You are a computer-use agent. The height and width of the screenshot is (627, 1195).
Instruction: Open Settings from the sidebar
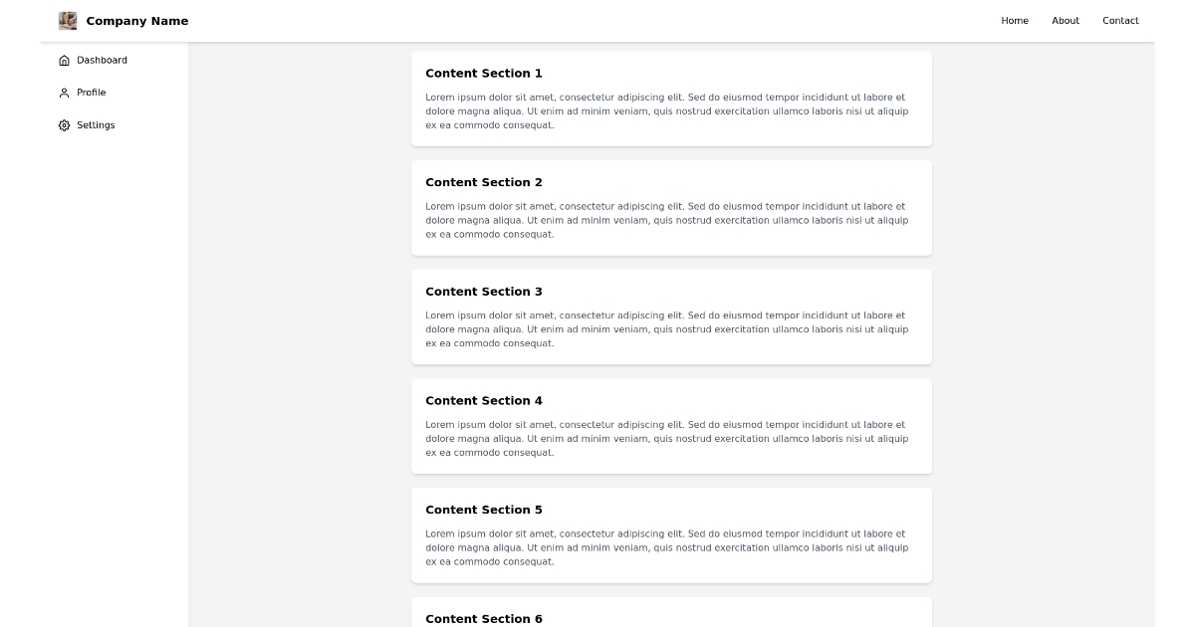(96, 124)
